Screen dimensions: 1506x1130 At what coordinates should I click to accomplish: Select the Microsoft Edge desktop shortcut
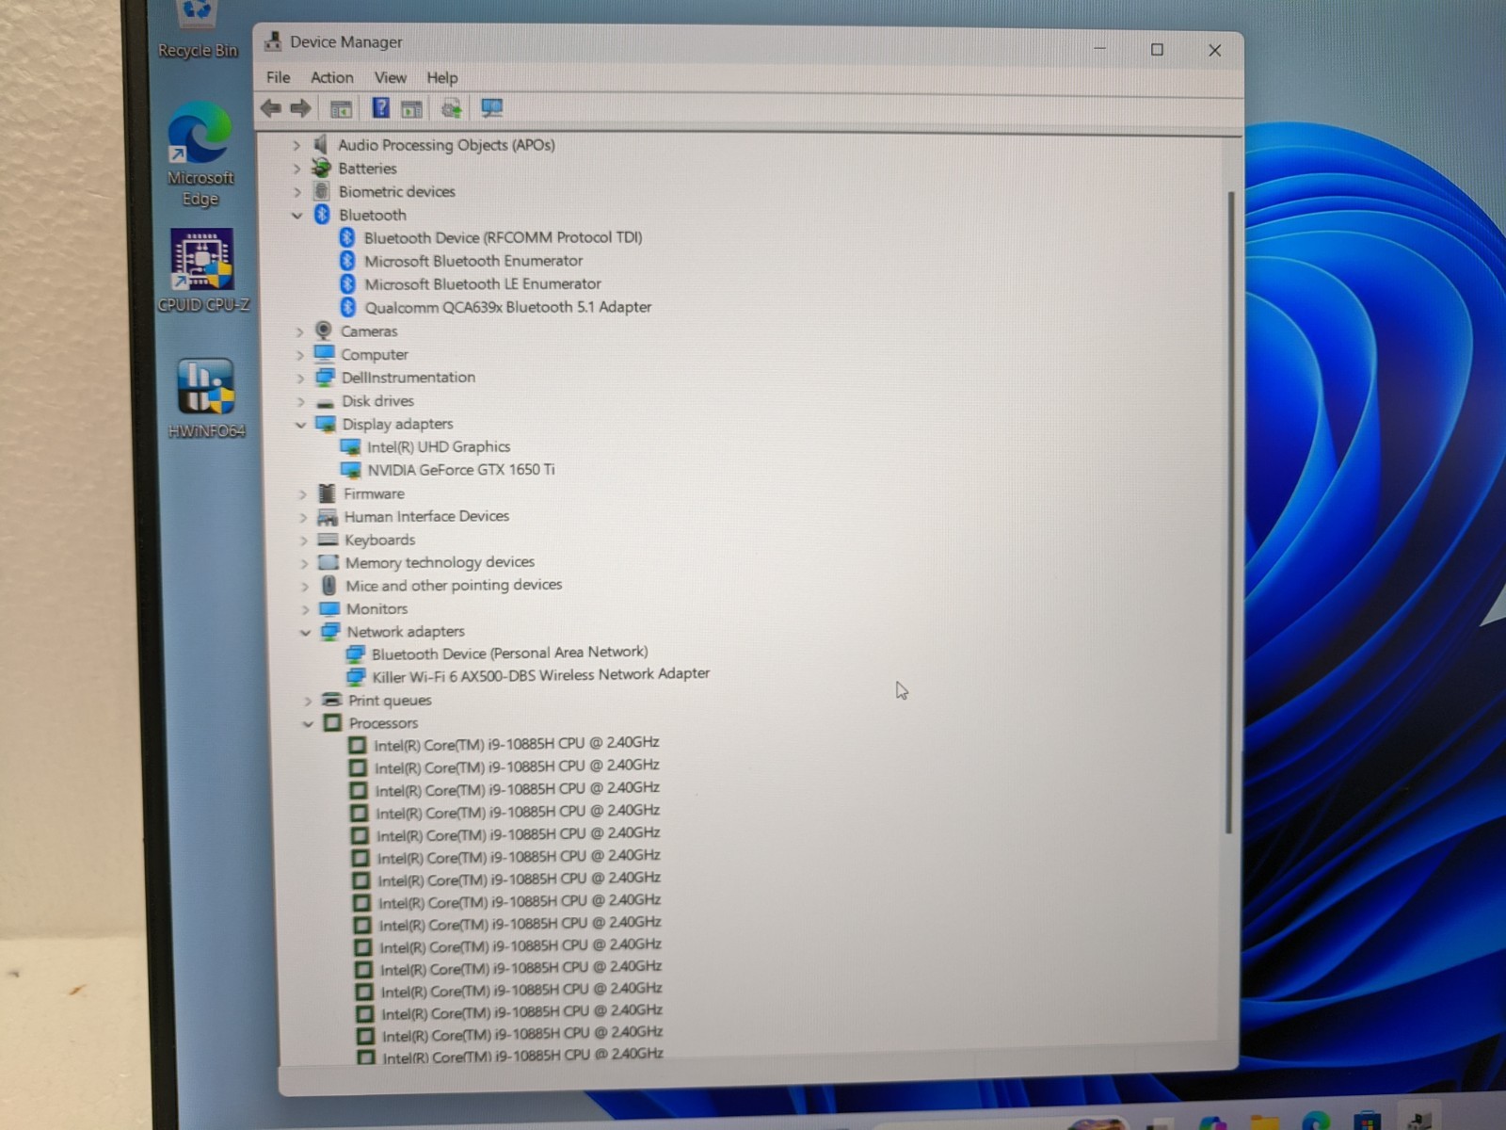pyautogui.click(x=200, y=155)
